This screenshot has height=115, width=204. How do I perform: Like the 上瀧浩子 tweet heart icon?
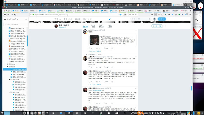pyautogui.click(x=105, y=67)
